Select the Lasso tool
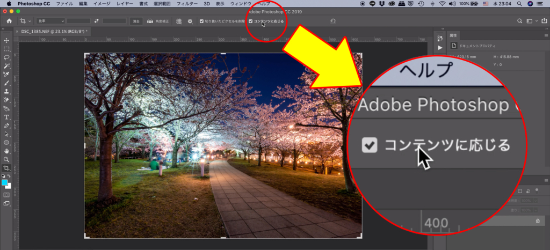The image size is (550, 250). (x=6, y=57)
